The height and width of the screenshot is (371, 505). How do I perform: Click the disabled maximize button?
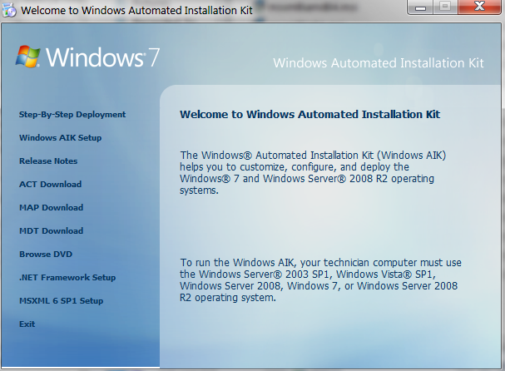tap(445, 7)
